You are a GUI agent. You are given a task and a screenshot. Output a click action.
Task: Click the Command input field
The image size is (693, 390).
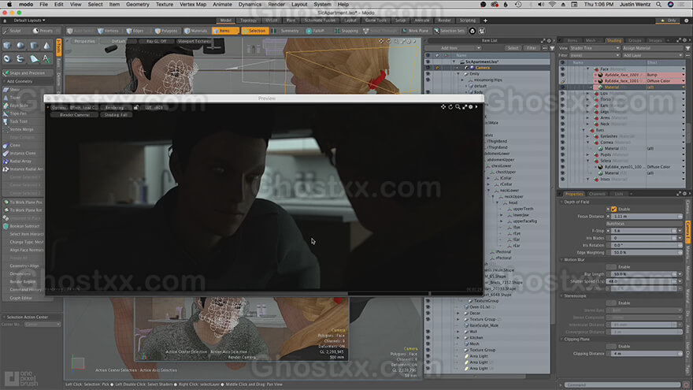pyautogui.click(x=623, y=385)
